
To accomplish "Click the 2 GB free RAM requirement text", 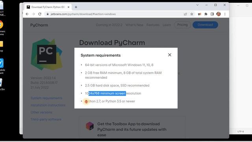I will click(123, 75).
